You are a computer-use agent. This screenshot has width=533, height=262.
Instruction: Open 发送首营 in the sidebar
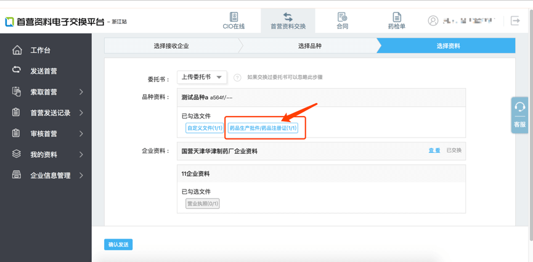(44, 71)
